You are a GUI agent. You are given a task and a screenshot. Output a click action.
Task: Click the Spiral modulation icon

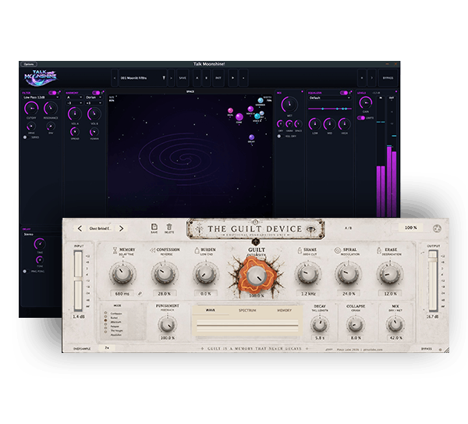(x=338, y=251)
